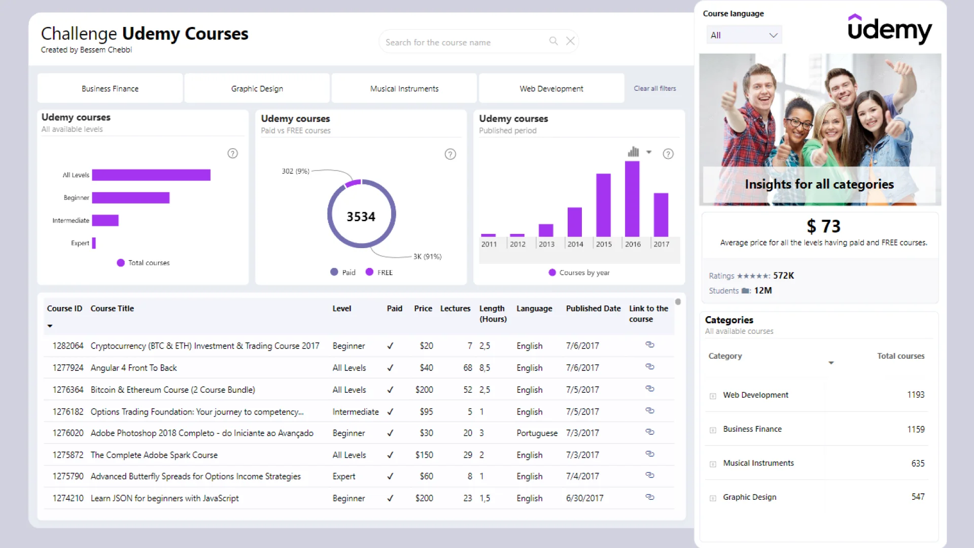This screenshot has height=548, width=974.
Task: Filter by Musical Instruments tab
Action: point(404,88)
